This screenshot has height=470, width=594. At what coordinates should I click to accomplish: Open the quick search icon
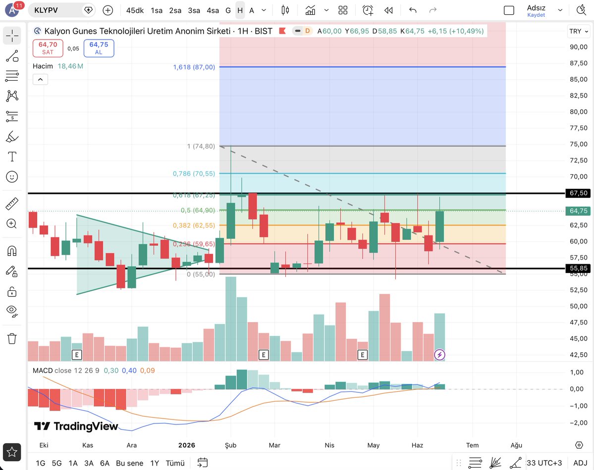point(582,10)
